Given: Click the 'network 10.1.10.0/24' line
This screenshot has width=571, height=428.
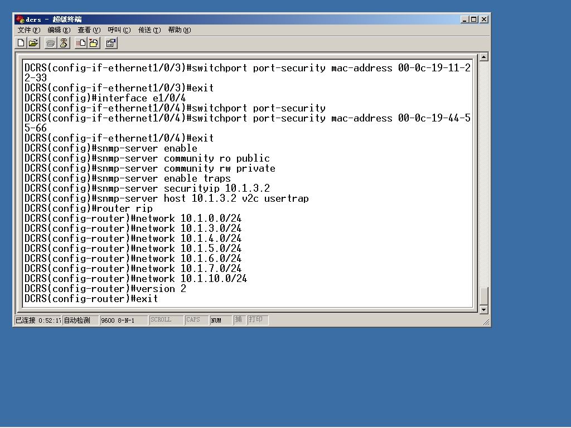Looking at the screenshot, I should pos(136,279).
